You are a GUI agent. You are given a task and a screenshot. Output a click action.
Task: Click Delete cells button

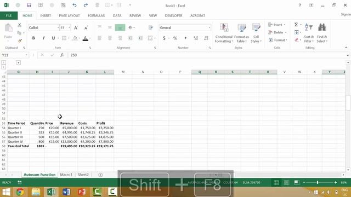(278, 32)
